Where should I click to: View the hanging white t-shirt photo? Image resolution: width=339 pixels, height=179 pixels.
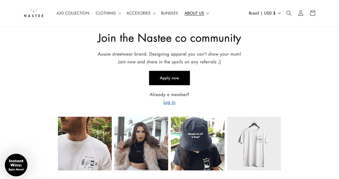coord(254,144)
